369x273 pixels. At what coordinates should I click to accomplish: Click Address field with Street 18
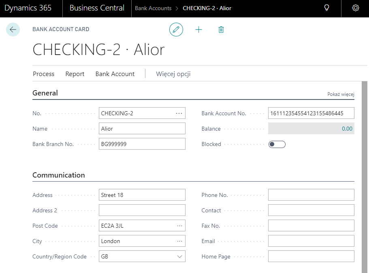coord(142,195)
